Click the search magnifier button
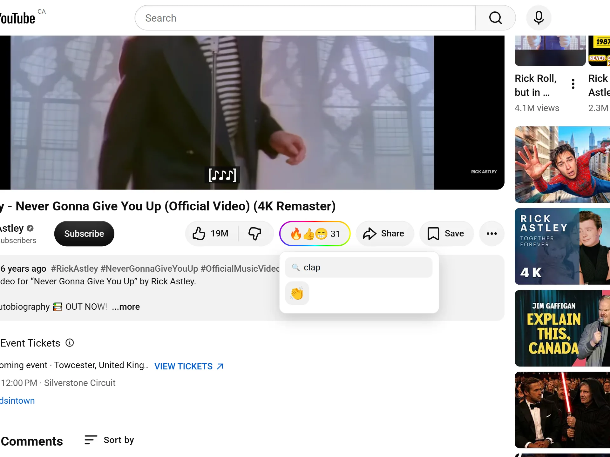 tap(495, 18)
